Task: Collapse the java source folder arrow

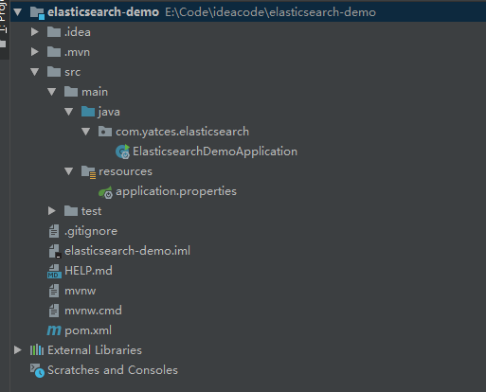Action: coord(69,112)
